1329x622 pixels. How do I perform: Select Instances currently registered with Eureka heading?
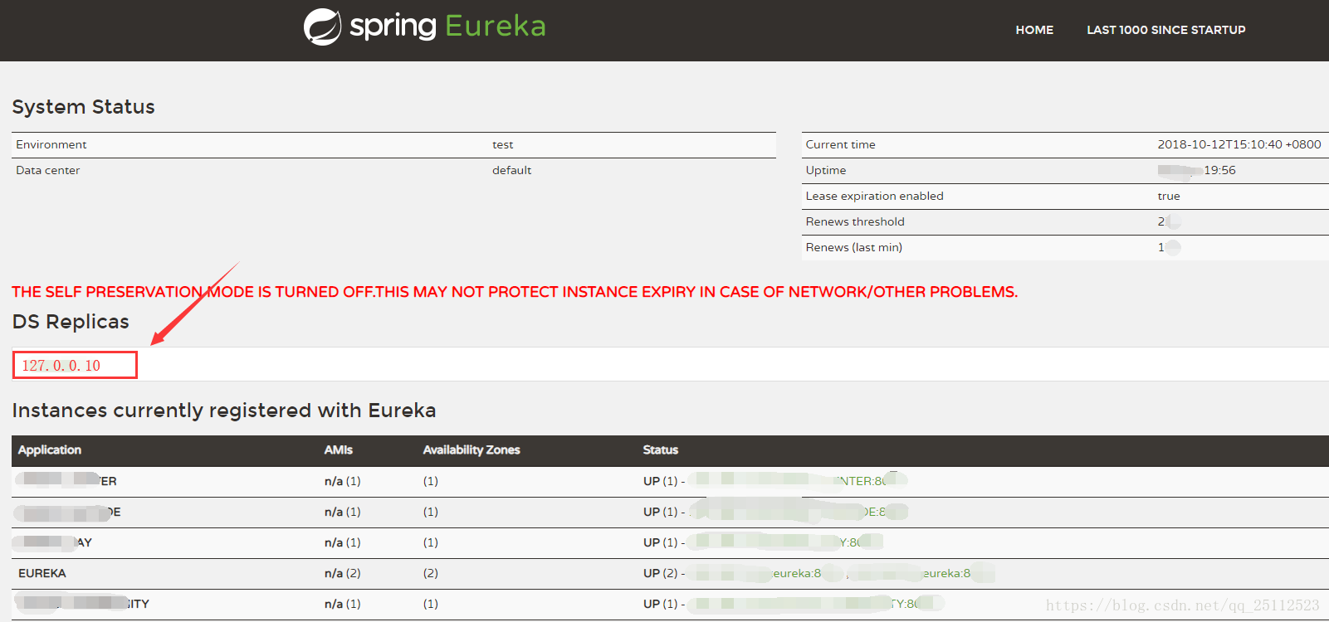[x=224, y=411]
